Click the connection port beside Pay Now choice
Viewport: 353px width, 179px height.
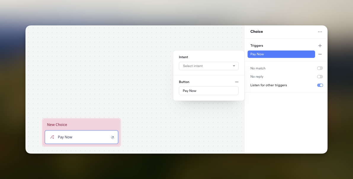[x=113, y=137]
